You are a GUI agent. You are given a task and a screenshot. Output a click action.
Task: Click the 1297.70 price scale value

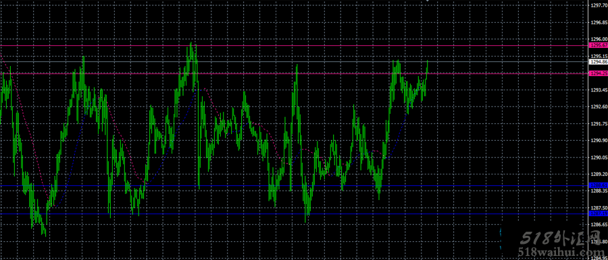599,6
